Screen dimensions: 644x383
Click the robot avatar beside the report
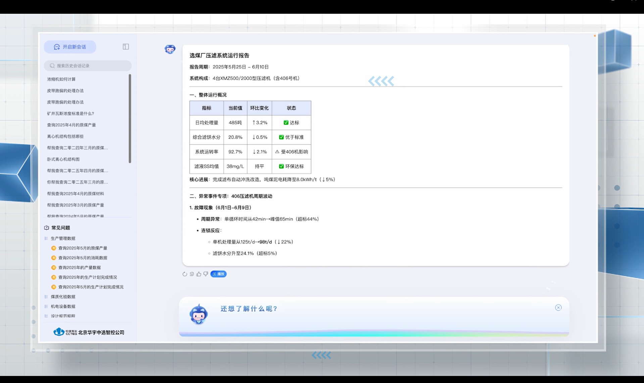[x=170, y=49]
